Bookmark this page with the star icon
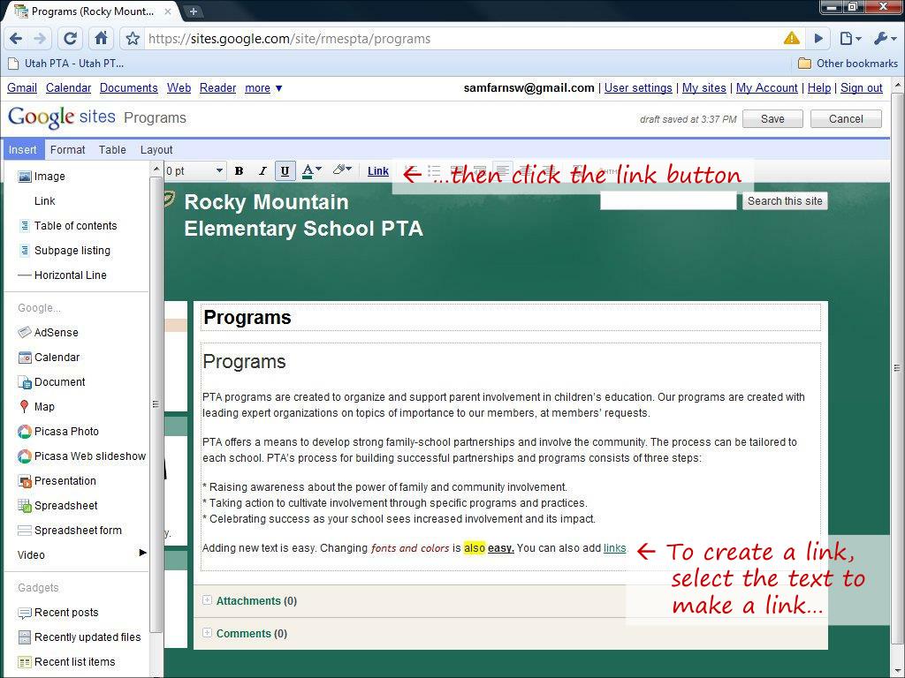Viewport: 905px width, 678px height. click(x=133, y=39)
